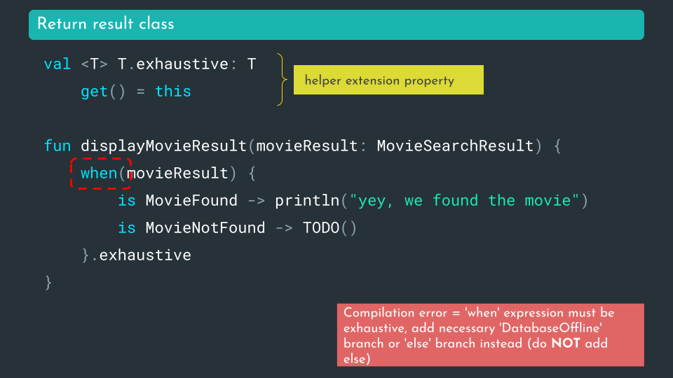Image resolution: width=673 pixels, height=378 pixels.
Task: Click the 'TODO()' call
Action: (329, 227)
